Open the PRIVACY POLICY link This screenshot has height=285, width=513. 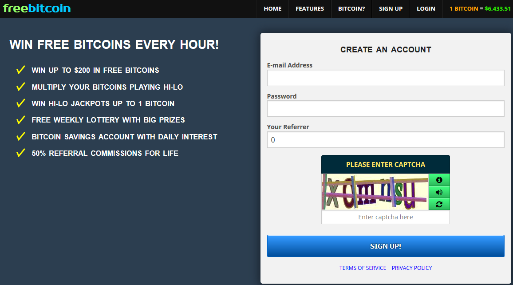coord(412,268)
